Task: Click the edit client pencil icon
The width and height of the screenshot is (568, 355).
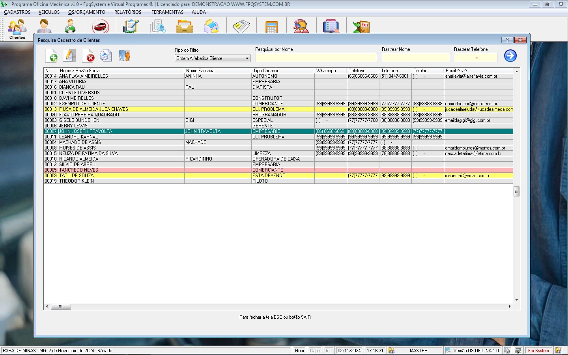Action: click(x=69, y=56)
